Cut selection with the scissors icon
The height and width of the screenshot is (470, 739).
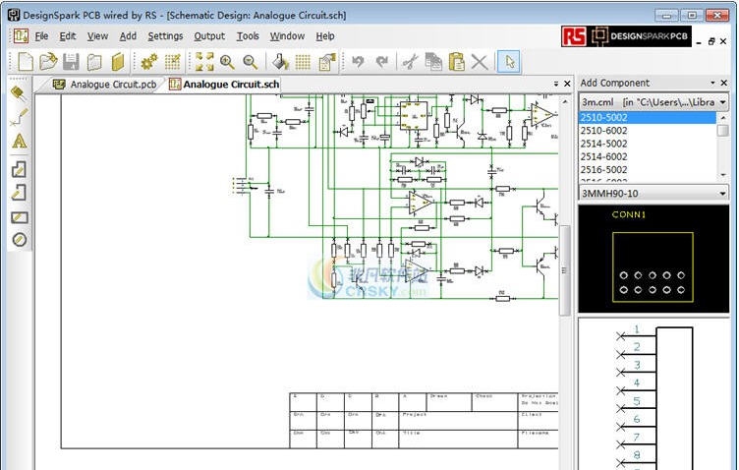(x=410, y=62)
